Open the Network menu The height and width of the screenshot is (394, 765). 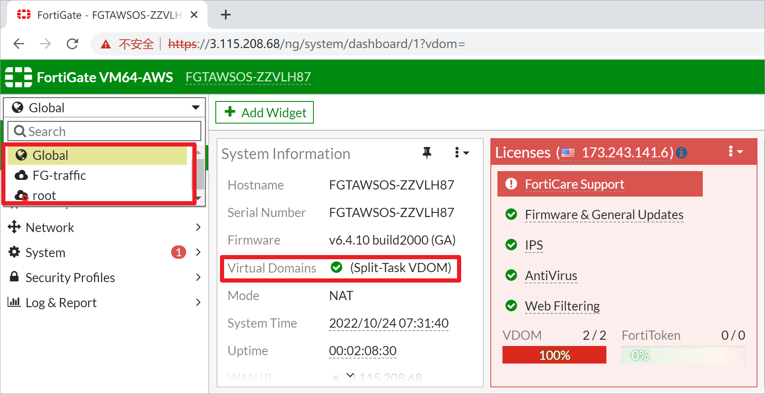point(104,227)
